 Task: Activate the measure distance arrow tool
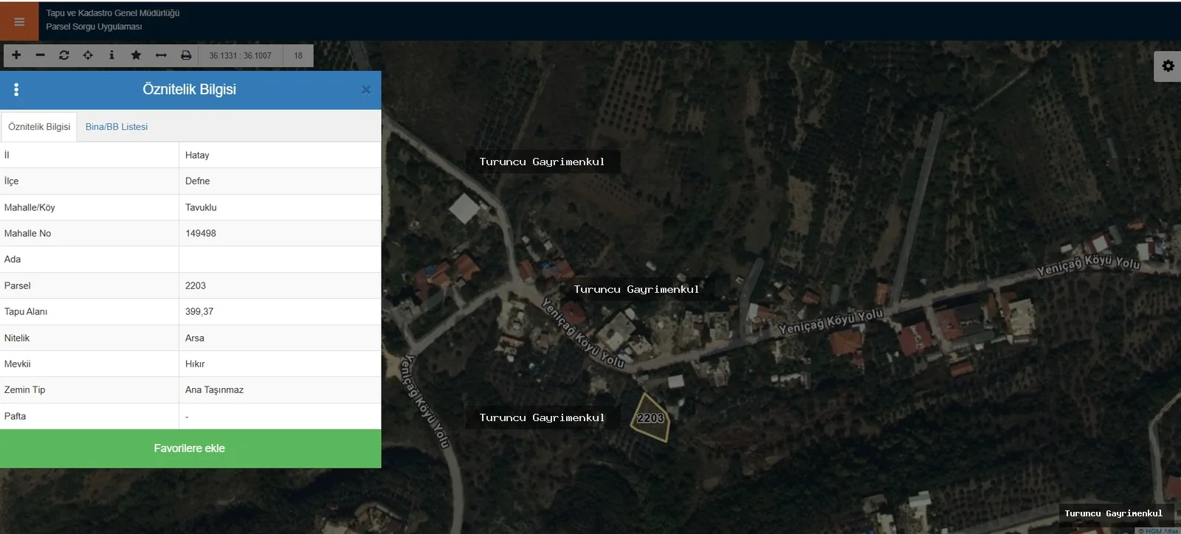[x=161, y=55]
